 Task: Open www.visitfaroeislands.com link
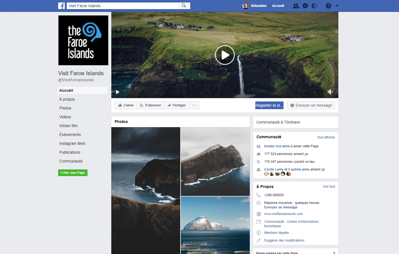click(x=284, y=214)
